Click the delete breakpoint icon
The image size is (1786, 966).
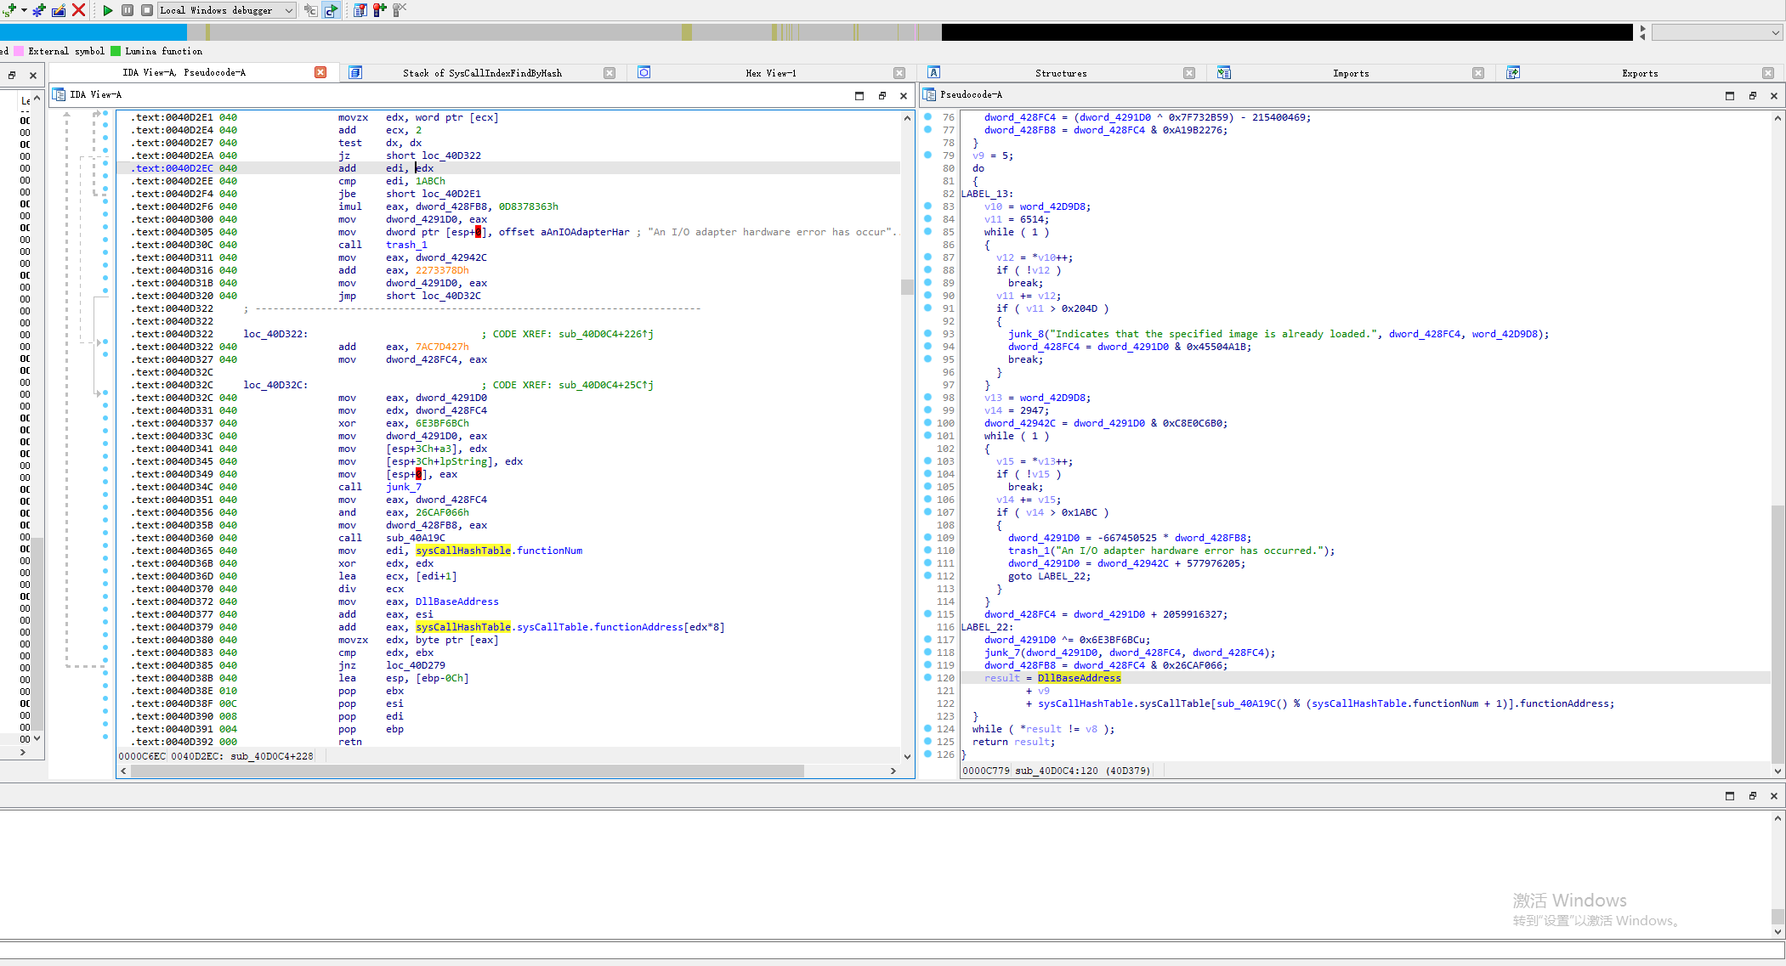[x=399, y=10]
